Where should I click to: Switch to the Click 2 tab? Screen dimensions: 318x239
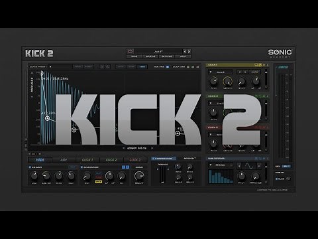[x=111, y=160]
